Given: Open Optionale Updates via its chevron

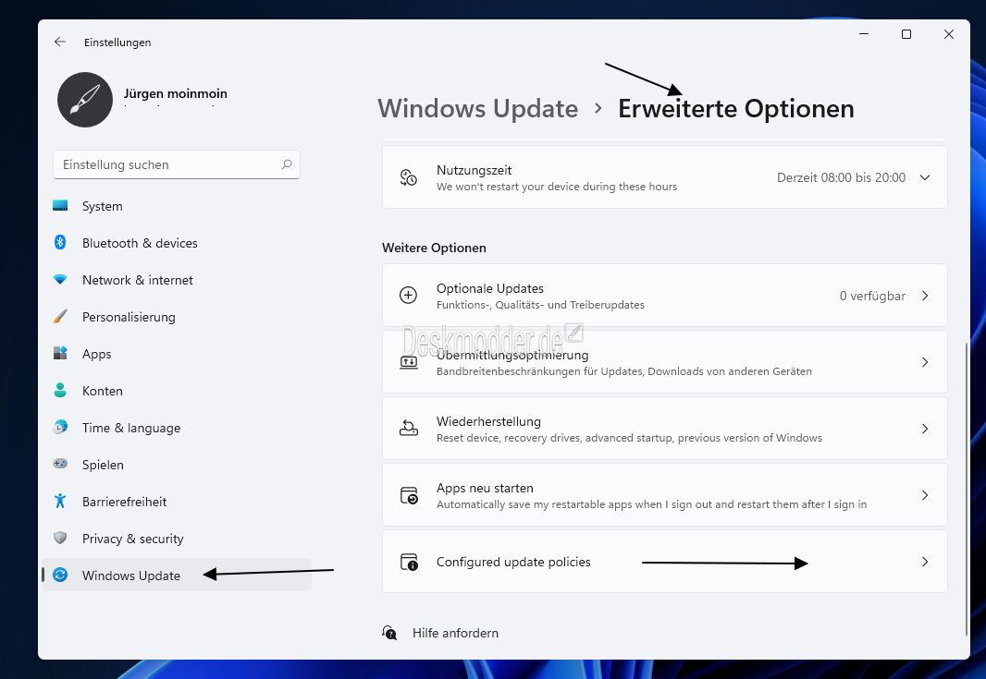Looking at the screenshot, I should click(x=925, y=296).
